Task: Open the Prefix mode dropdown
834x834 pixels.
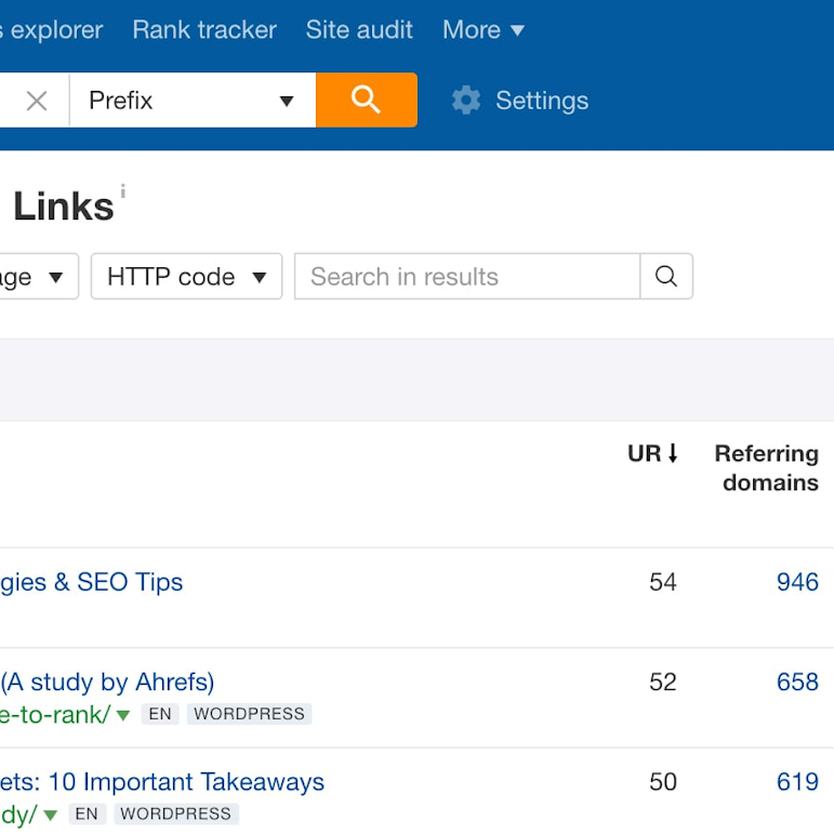Action: (193, 101)
